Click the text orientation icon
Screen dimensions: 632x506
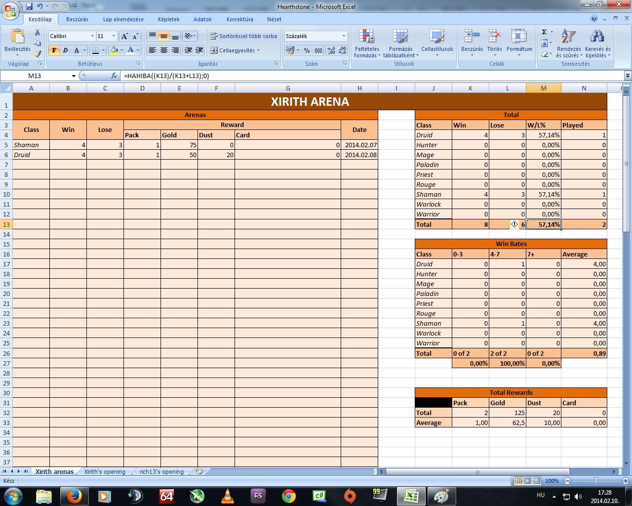click(188, 36)
